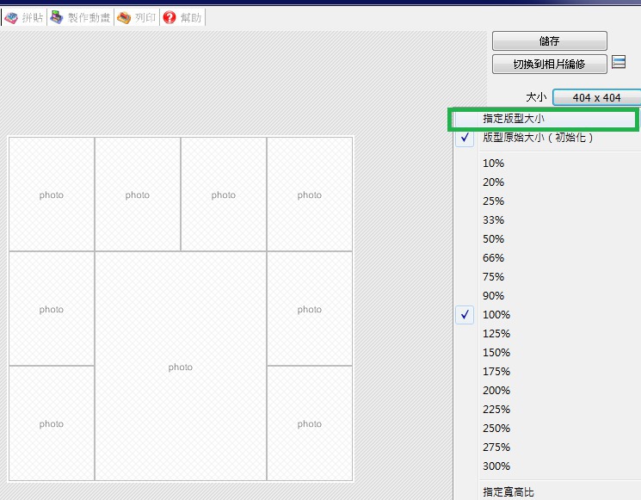The width and height of the screenshot is (641, 500).
Task: Select the 指定寬高比 menu item
Action: pyautogui.click(x=548, y=491)
